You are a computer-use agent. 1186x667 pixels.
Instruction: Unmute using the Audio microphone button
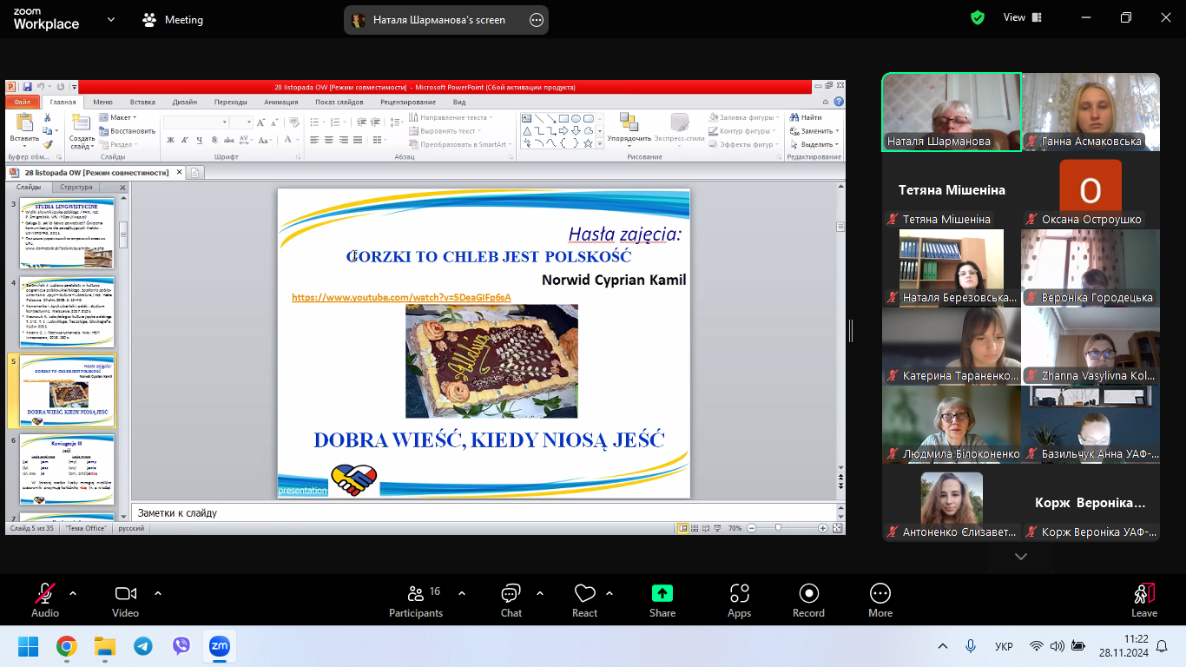pyautogui.click(x=45, y=601)
